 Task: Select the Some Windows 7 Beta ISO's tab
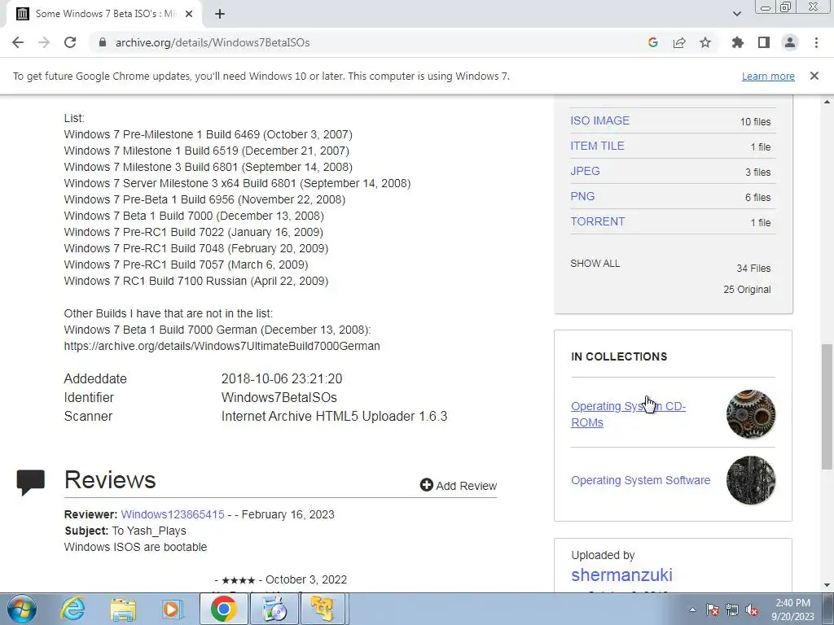point(103,14)
